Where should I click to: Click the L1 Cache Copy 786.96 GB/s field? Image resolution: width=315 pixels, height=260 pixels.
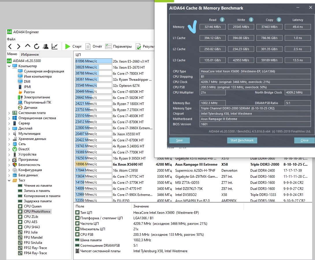(x=269, y=38)
